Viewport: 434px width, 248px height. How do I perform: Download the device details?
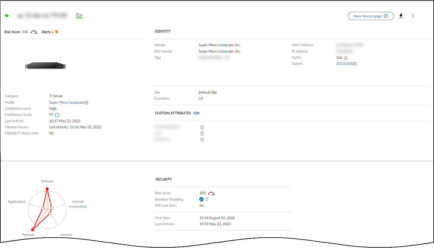[x=401, y=16]
